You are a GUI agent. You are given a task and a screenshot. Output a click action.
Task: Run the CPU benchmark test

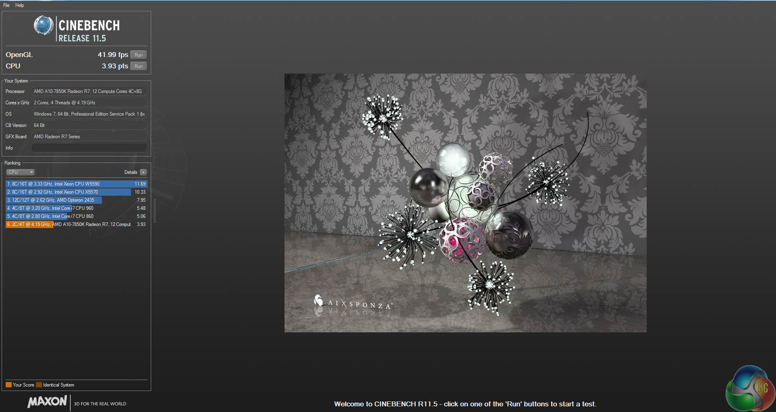click(138, 66)
